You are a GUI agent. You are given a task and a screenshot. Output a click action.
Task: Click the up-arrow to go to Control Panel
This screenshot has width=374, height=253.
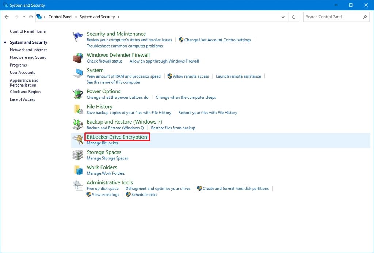click(x=31, y=17)
